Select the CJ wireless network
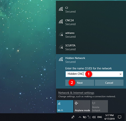Screen dimensions: 126x121 [x=91, y=9]
